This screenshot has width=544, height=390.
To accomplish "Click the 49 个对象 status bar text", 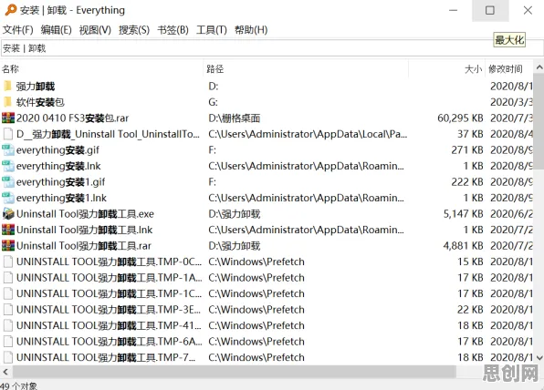I will 18,386.
